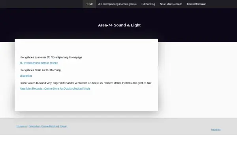Click the text 'Hier geht es direkt zur DJ Buchung:'

pos(41,70)
